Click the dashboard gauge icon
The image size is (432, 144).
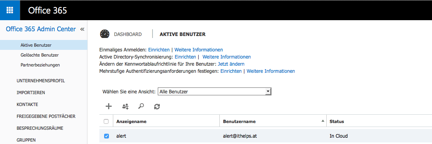105,34
